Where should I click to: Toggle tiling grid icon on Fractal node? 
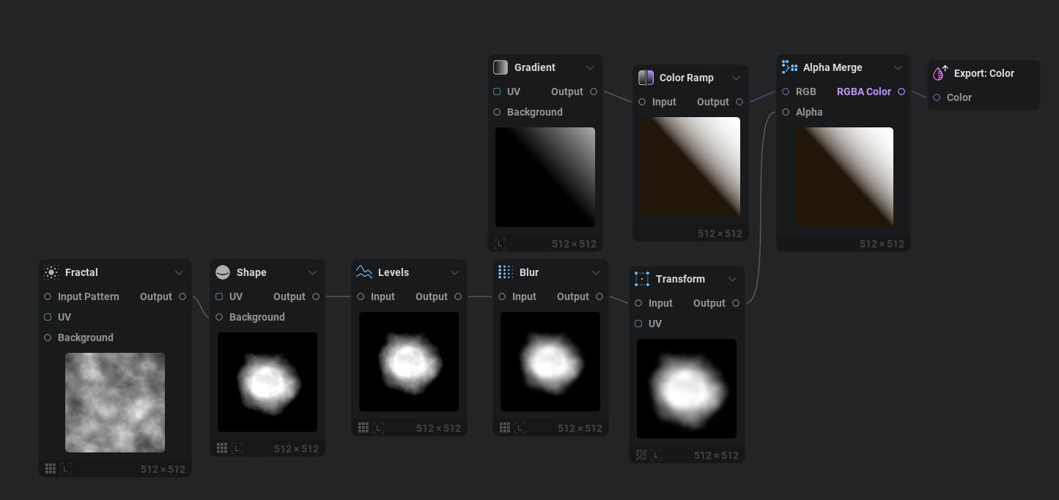[51, 469]
